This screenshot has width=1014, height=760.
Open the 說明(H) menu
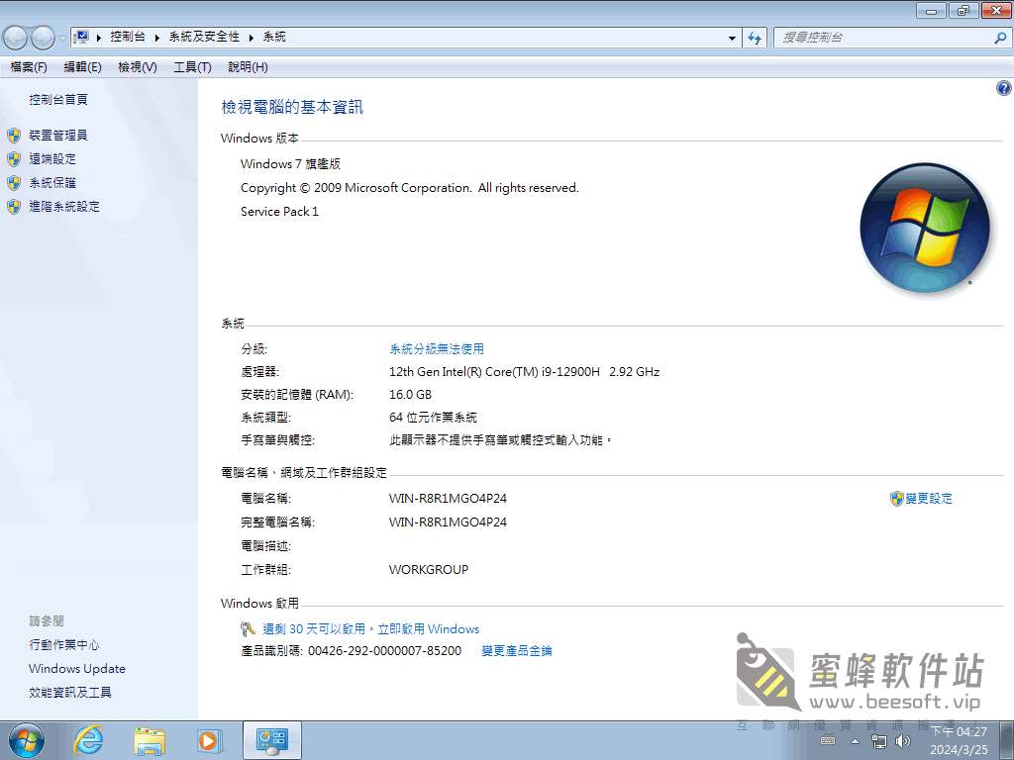(x=248, y=67)
